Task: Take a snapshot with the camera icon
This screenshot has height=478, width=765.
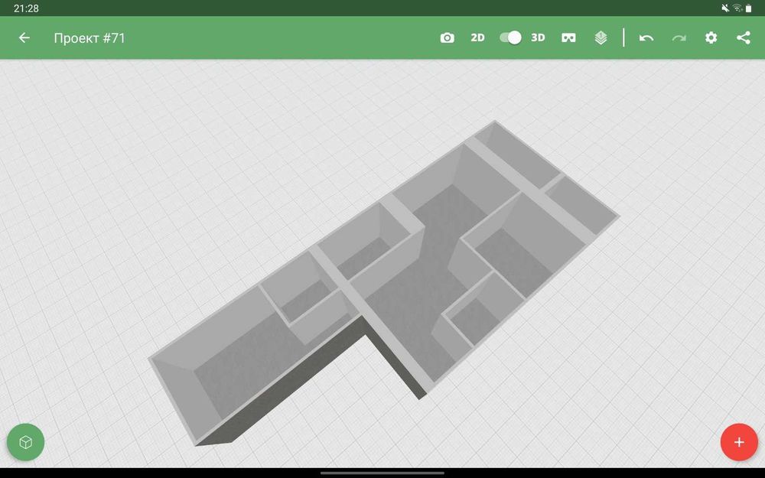Action: coord(447,37)
